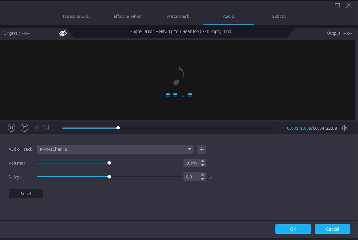This screenshot has height=240, width=358.
Task: Increase volume with the up stepper arrow
Action: pyautogui.click(x=203, y=161)
